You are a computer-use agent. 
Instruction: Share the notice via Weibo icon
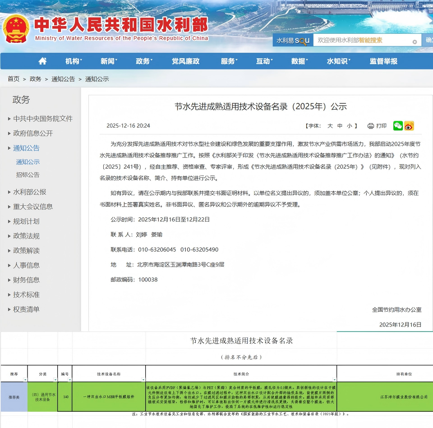tap(409, 126)
